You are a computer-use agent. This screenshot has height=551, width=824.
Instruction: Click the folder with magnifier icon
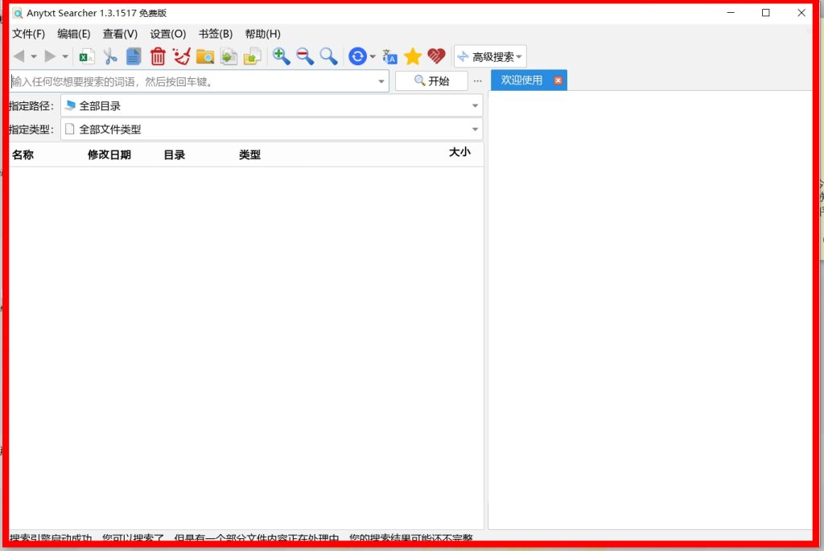click(205, 56)
